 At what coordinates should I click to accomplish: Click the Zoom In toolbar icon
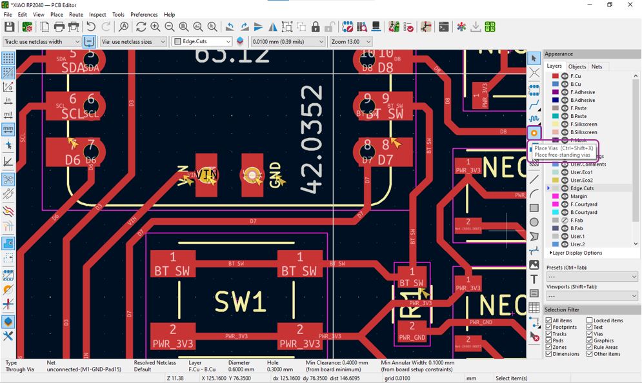point(155,27)
